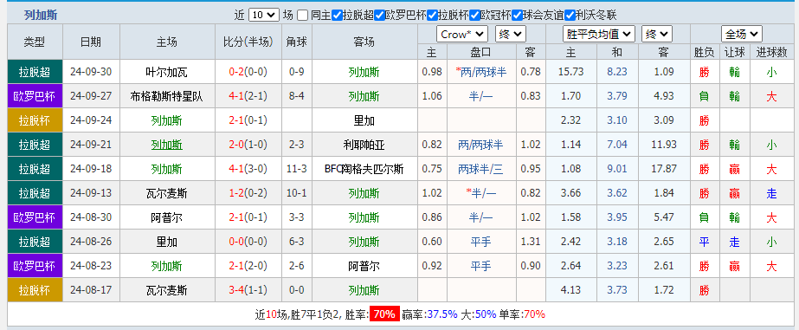Click the 比分(半场) column header

(x=248, y=42)
